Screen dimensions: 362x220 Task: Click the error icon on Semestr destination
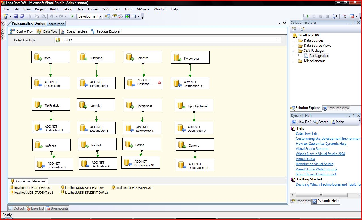[160, 83]
